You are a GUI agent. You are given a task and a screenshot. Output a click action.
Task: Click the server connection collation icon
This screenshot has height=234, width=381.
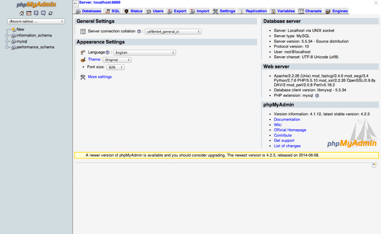tap(83, 31)
